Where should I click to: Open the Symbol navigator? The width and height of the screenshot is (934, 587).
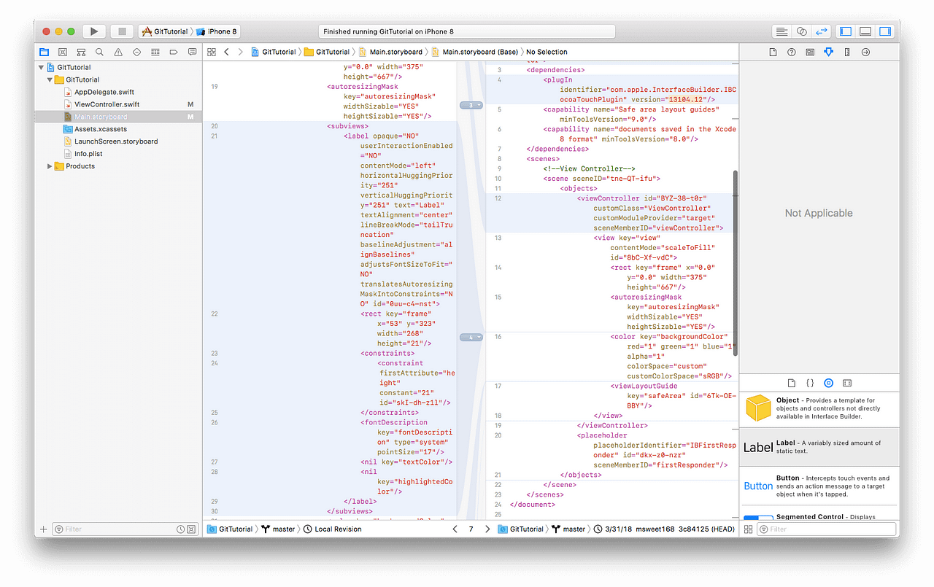(x=81, y=52)
